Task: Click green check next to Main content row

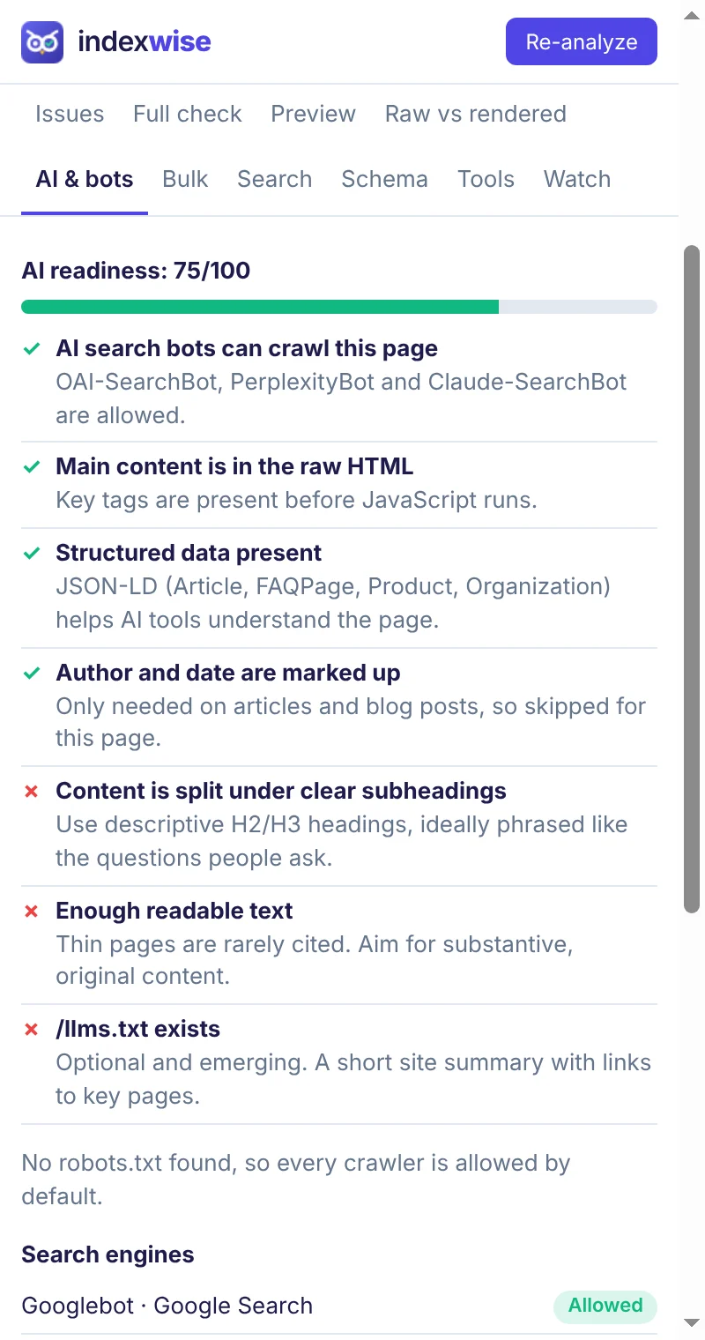Action: [x=32, y=467]
